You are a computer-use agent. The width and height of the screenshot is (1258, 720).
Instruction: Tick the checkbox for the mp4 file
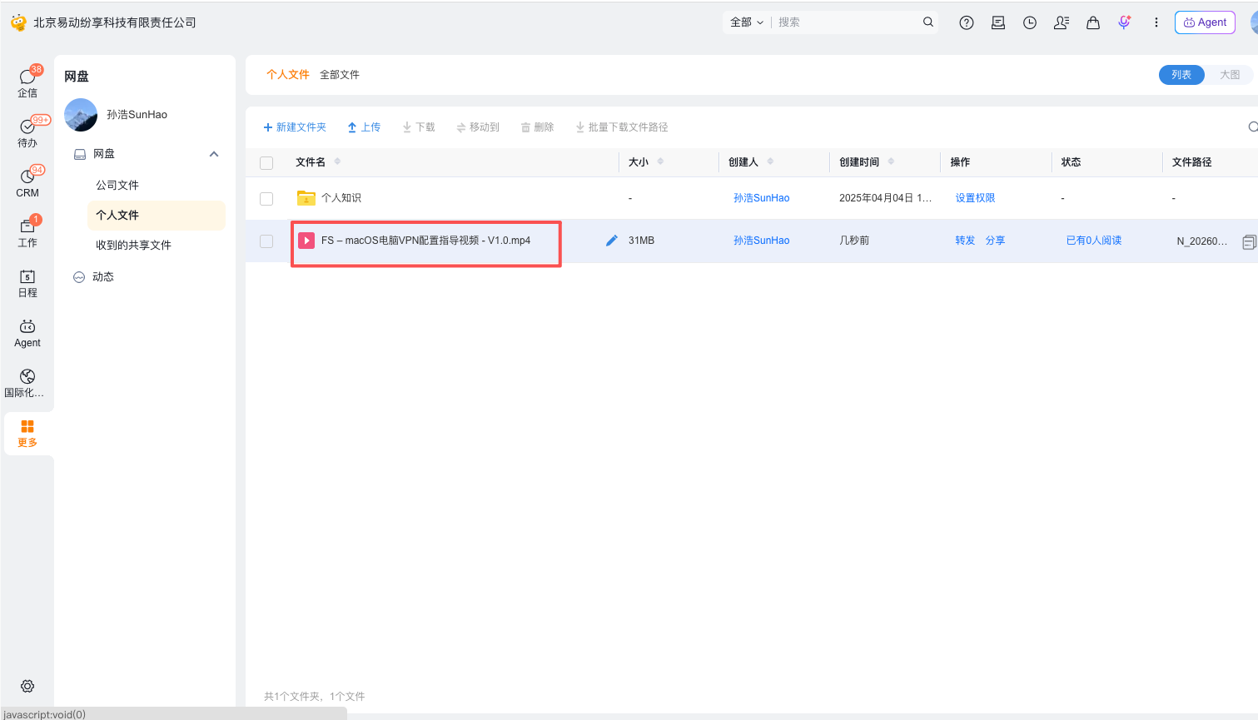266,241
